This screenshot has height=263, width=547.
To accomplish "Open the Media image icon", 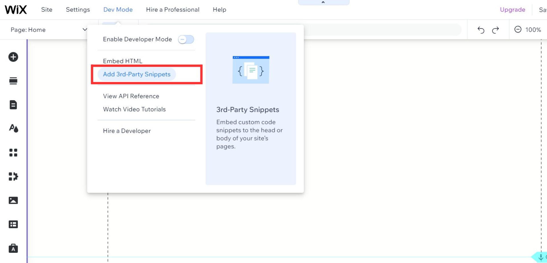I will click(13, 201).
